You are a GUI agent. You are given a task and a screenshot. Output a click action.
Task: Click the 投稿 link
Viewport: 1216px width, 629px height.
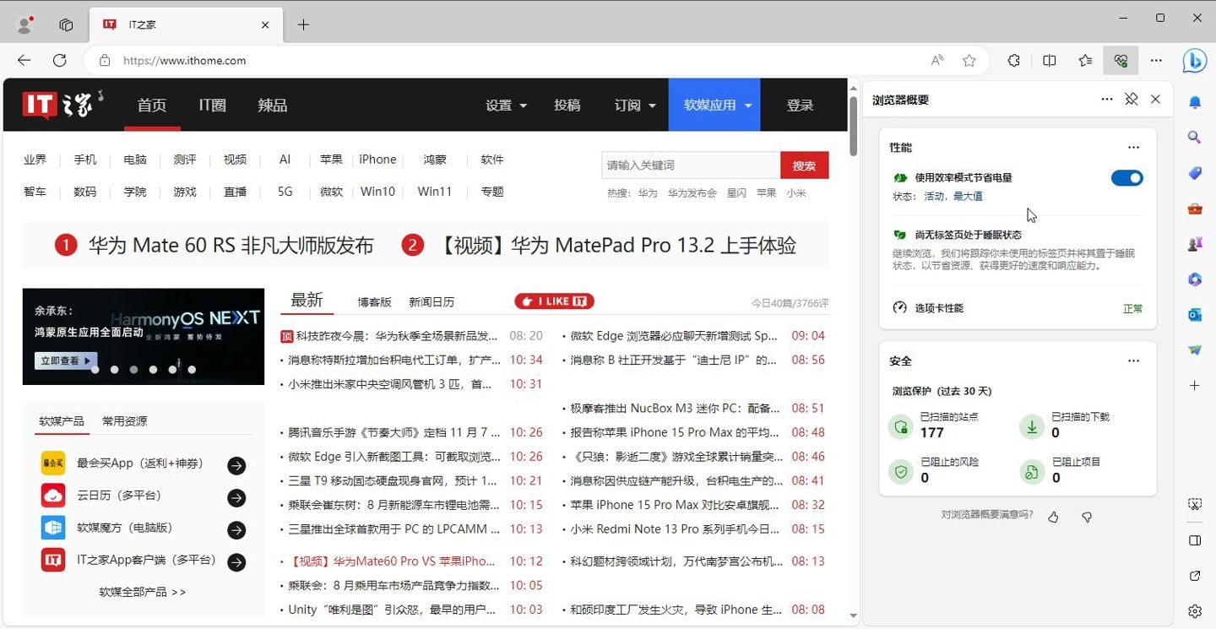tap(567, 106)
